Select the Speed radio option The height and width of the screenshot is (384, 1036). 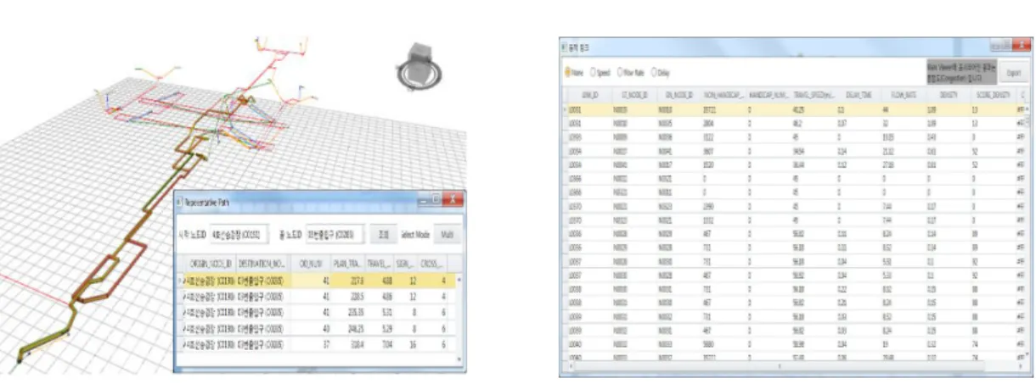tap(601, 73)
